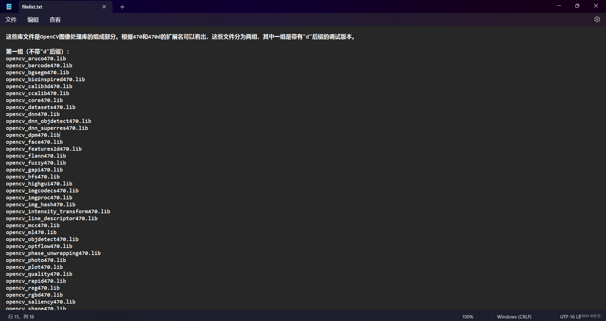Click on the line opencv_aruco470.lib
Screen dimensions: 606x321
point(36,58)
